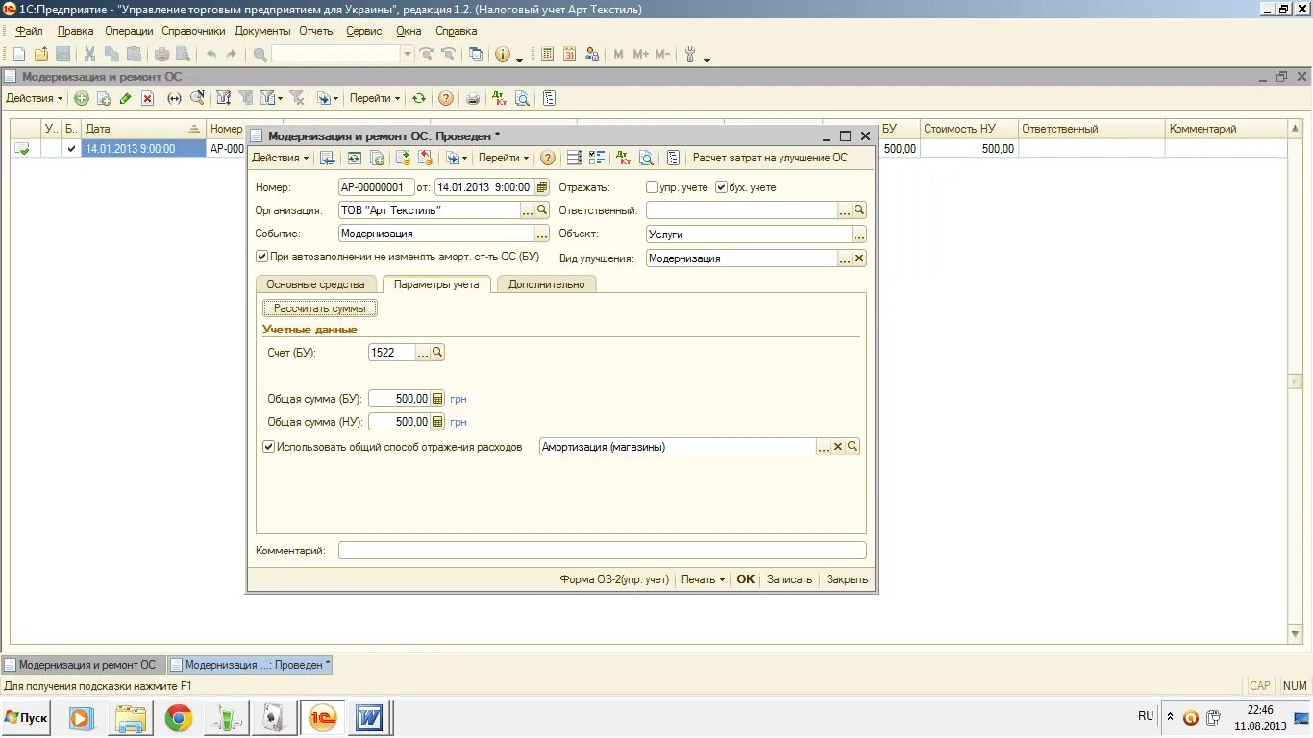Open the Файл menu
1313x738 pixels.
(29, 31)
